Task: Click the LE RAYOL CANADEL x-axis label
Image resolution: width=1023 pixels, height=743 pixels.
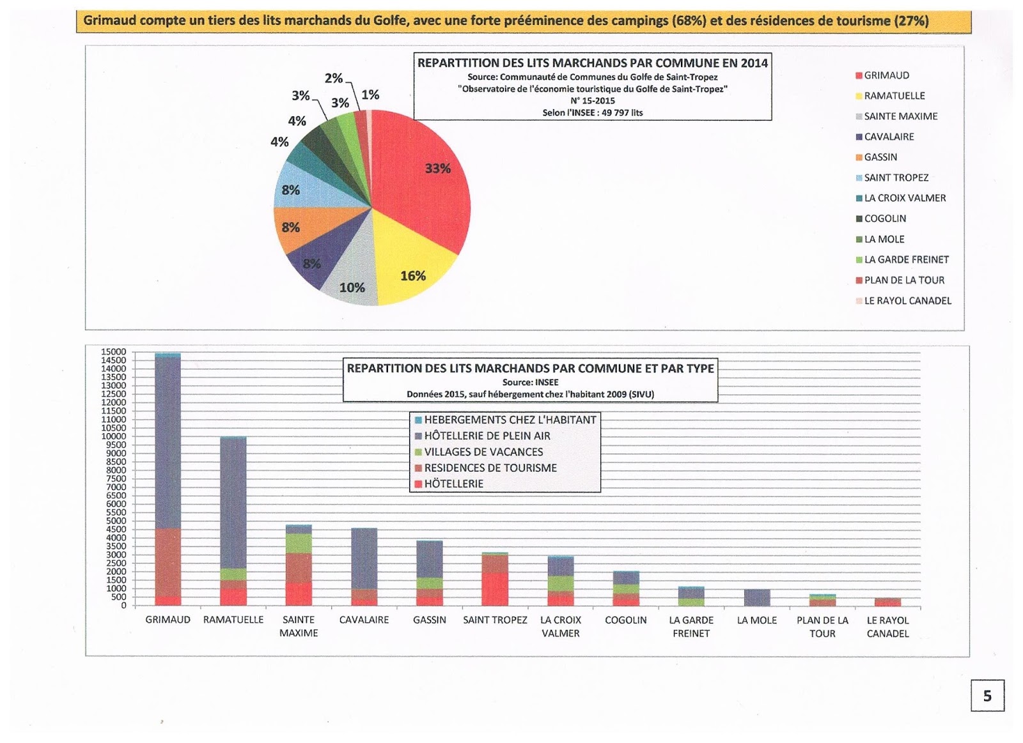Action: click(x=888, y=627)
